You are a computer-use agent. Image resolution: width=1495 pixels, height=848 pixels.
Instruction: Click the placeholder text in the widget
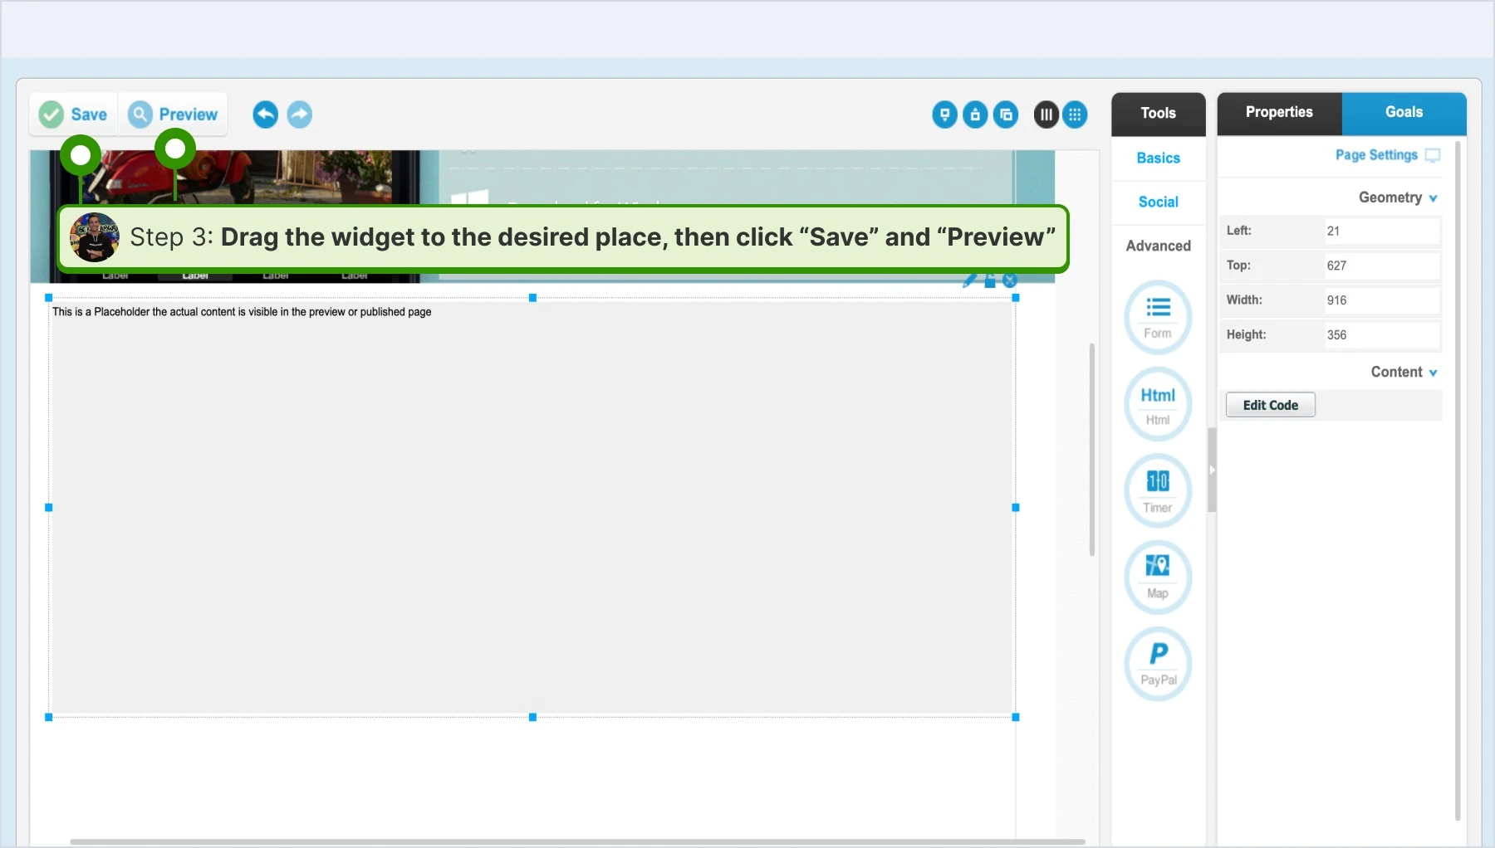(x=242, y=312)
